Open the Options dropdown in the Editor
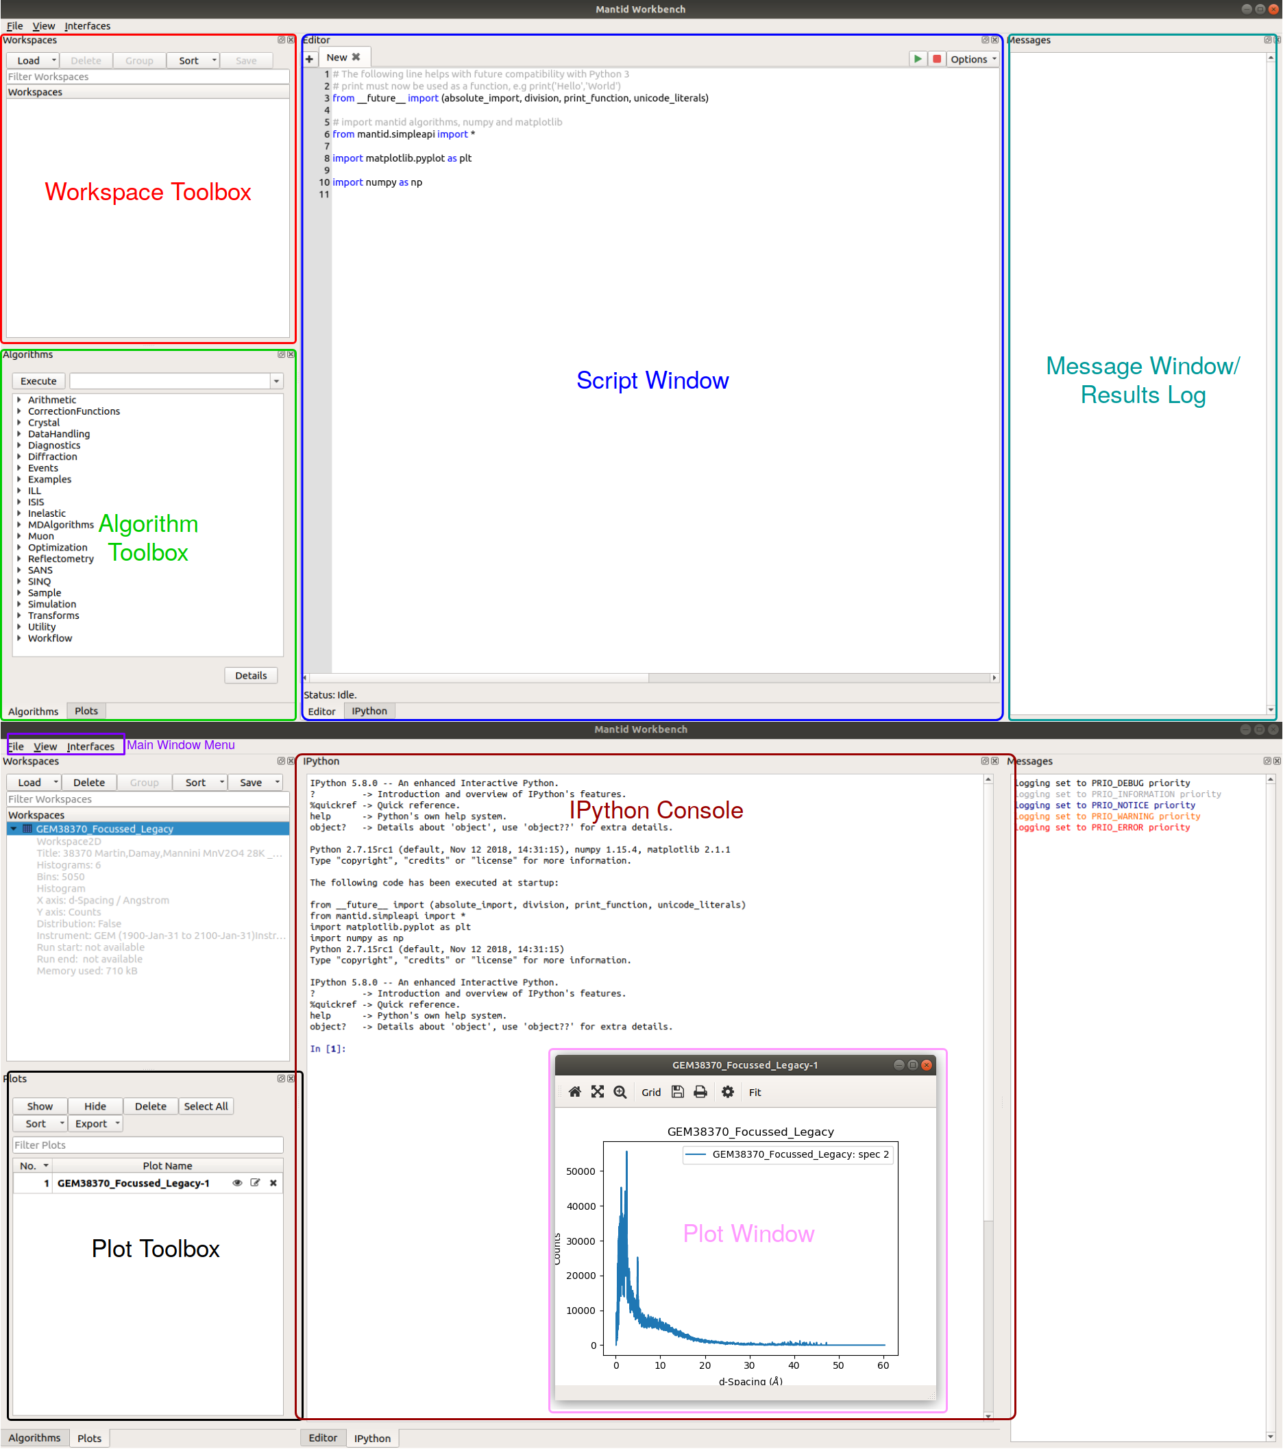 (x=972, y=59)
